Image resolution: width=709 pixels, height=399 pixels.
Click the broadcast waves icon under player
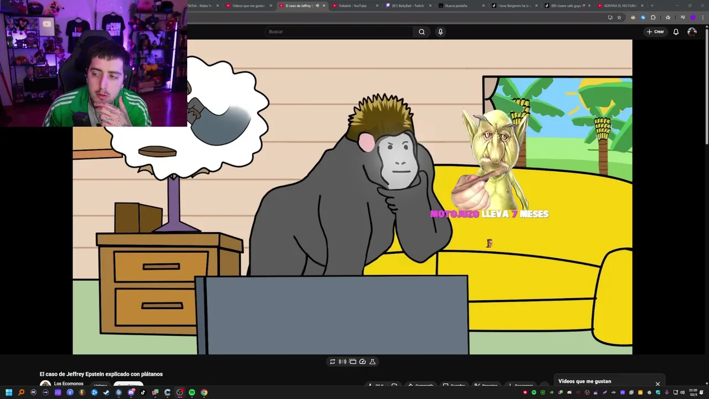(x=342, y=361)
